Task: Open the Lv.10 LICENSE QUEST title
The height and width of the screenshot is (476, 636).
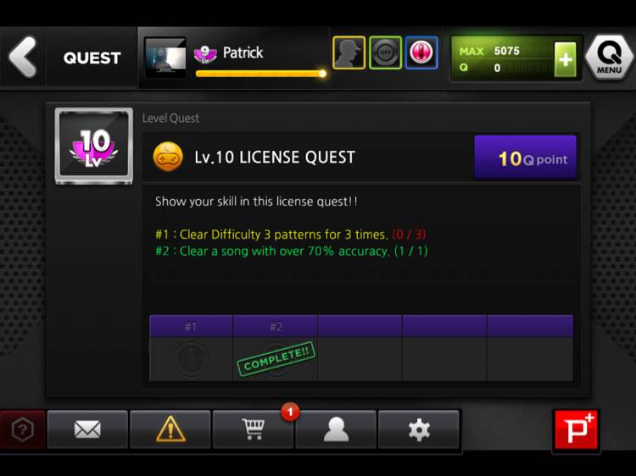Action: [275, 158]
